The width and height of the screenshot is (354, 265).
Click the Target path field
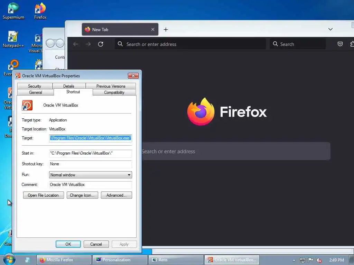point(90,138)
